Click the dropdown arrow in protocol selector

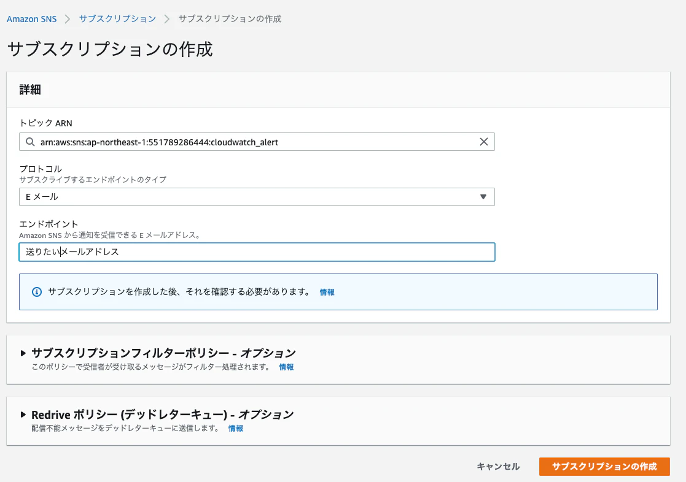483,197
